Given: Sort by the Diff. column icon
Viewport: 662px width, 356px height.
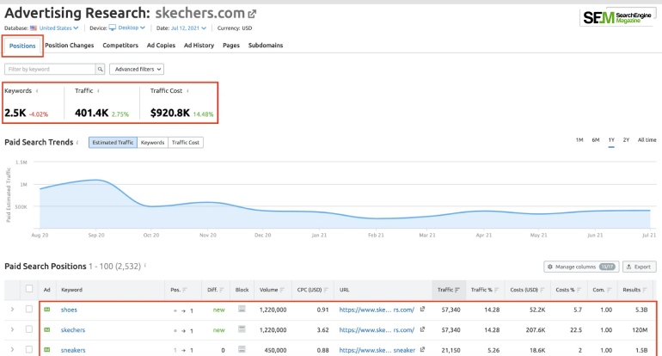Looking at the screenshot, I should click(222, 290).
